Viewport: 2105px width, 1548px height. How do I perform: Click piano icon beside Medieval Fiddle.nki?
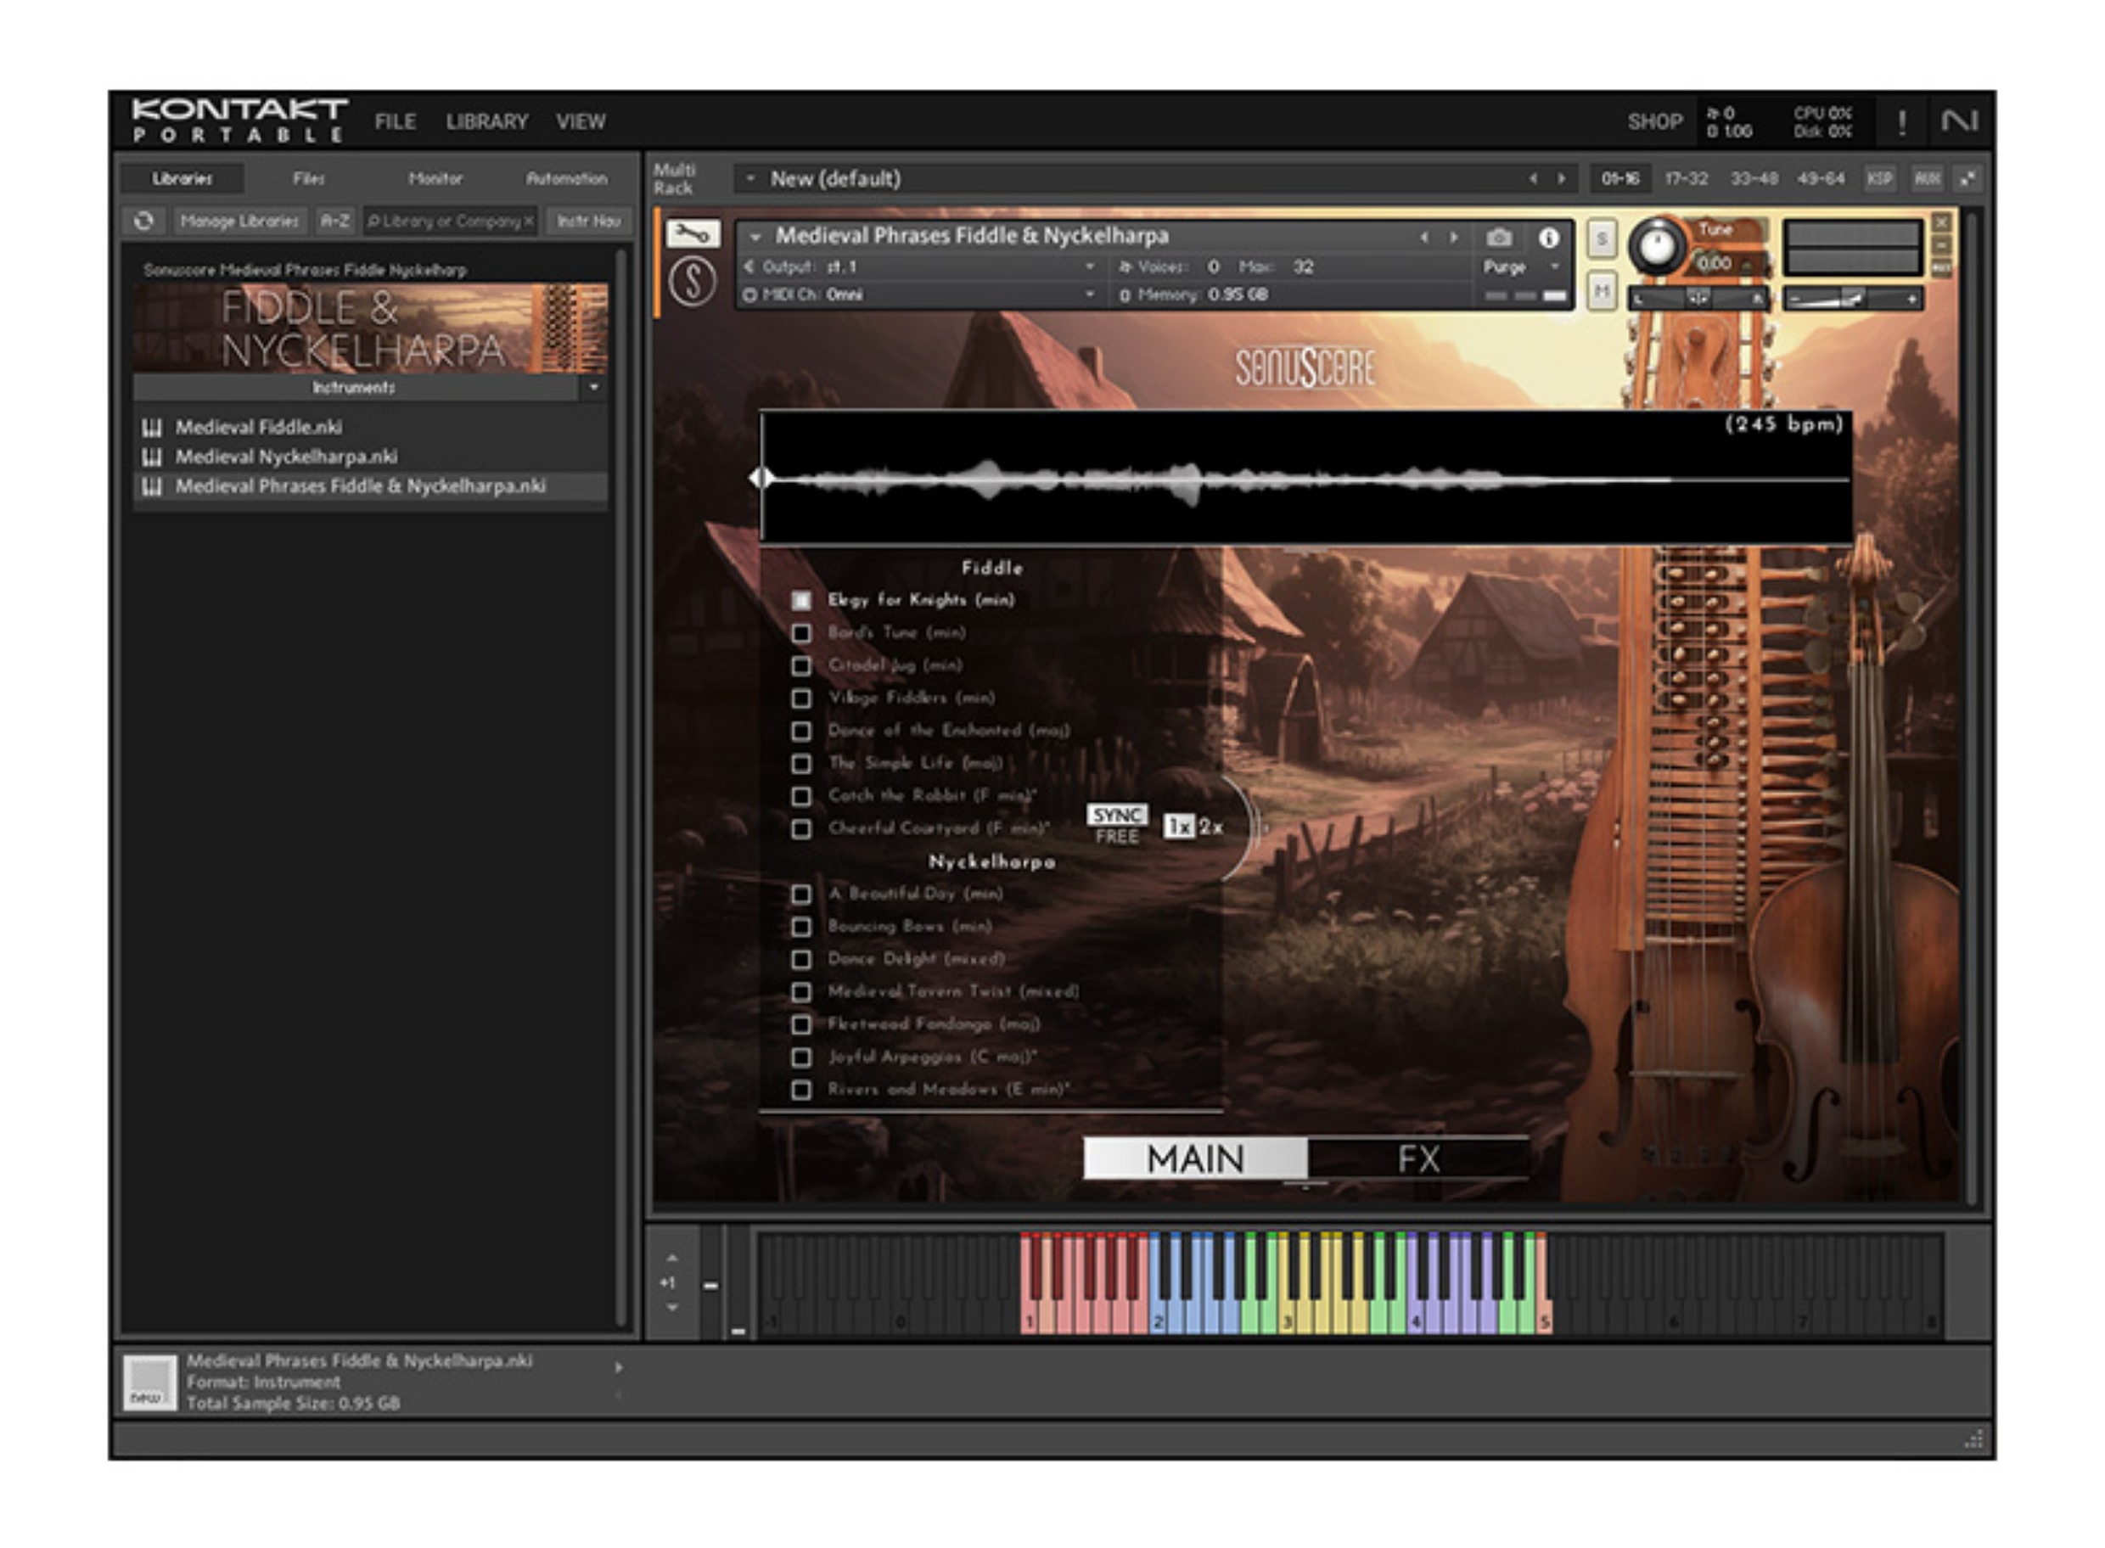pos(152,429)
